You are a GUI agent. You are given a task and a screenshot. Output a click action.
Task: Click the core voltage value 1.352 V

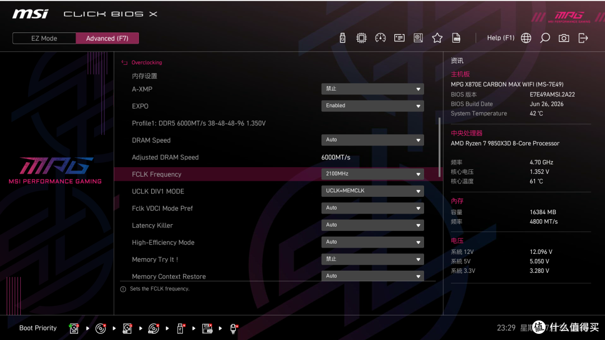(539, 172)
